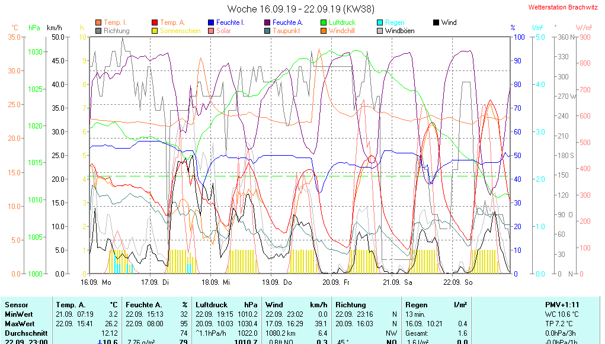
Task: Click the blue Feuchte I. legend swatch
Action: click(x=211, y=22)
